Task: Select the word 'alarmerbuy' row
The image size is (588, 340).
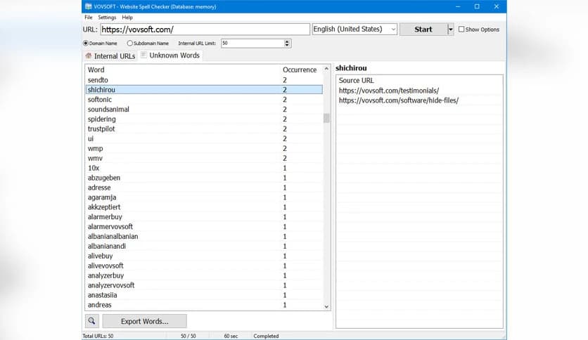Action: pos(204,217)
